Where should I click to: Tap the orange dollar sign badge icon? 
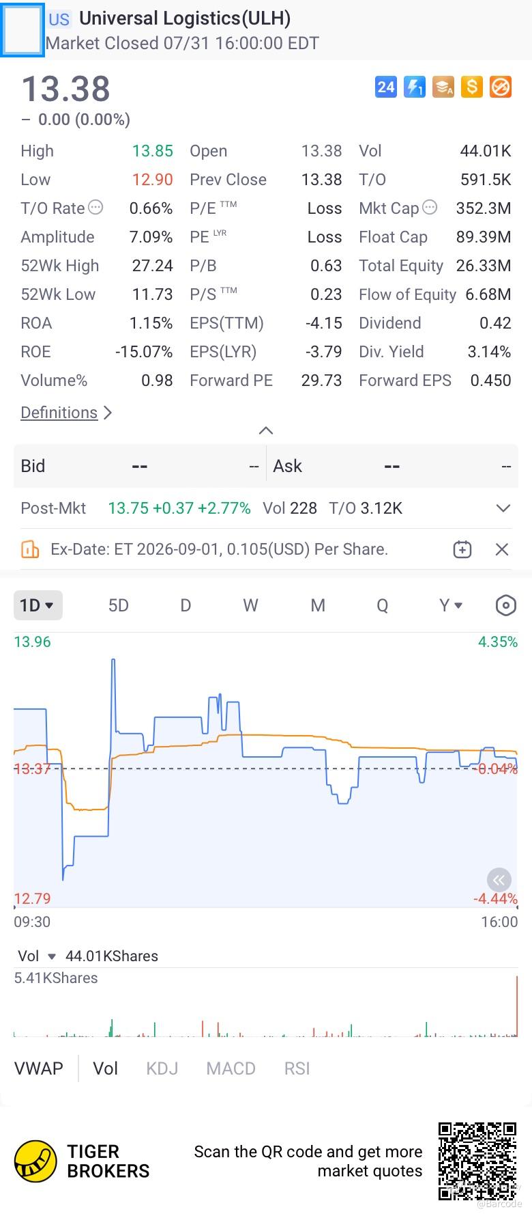coord(472,87)
